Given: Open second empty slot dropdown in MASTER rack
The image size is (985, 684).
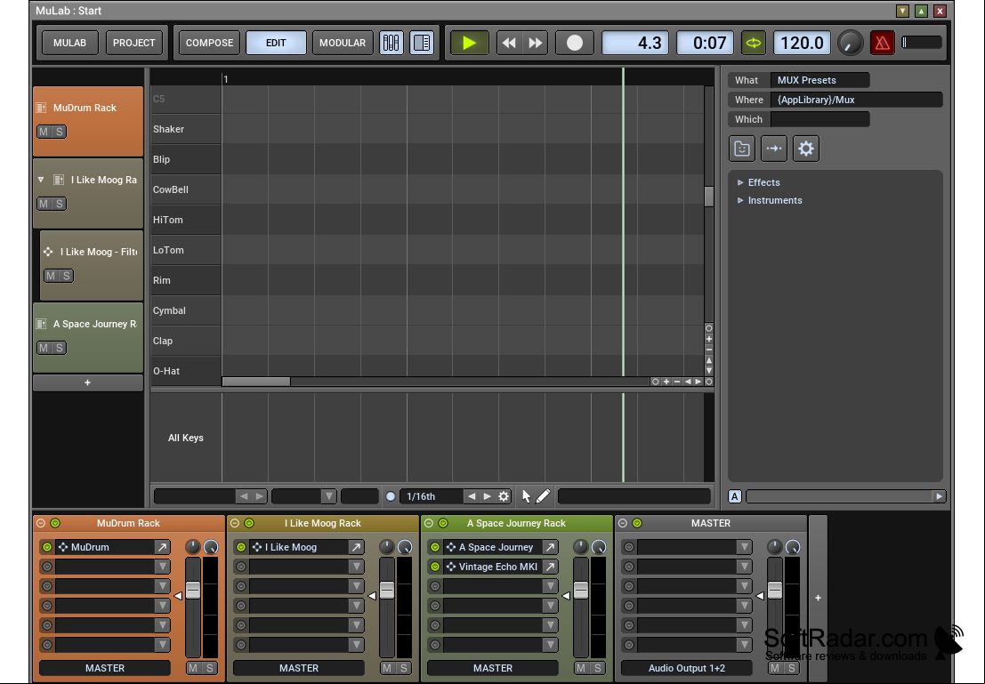Looking at the screenshot, I should (745, 567).
